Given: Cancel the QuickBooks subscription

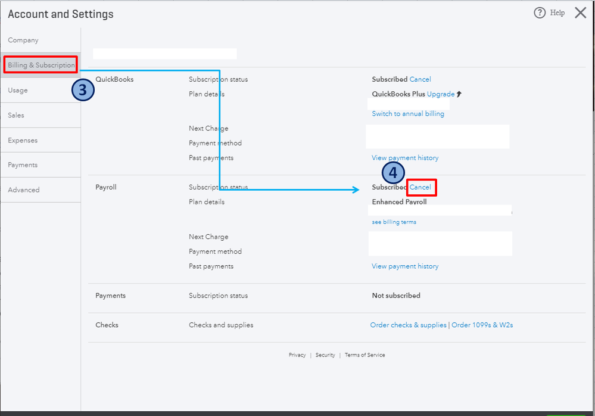Looking at the screenshot, I should pos(420,79).
